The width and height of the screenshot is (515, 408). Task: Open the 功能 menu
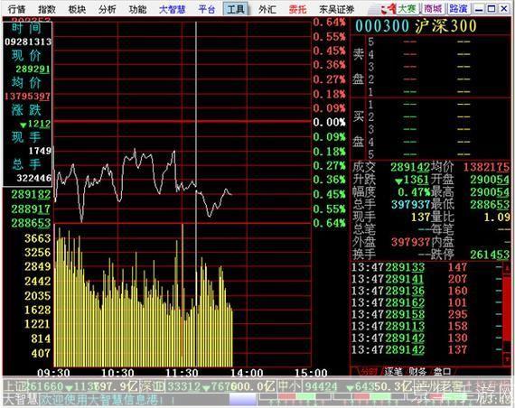[137, 9]
